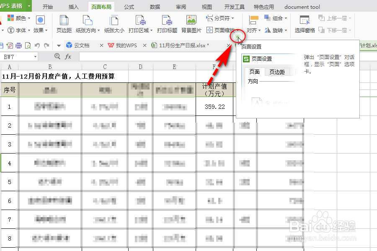Switch to the 审阅 ribbon tab

tap(181, 7)
